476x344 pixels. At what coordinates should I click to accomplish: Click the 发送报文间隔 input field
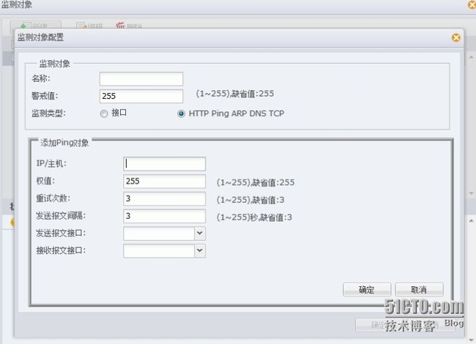[x=164, y=216]
